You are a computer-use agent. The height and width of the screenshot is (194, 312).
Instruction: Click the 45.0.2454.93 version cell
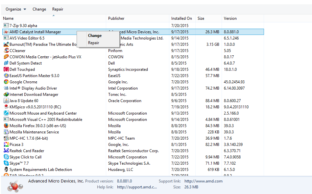234,82
